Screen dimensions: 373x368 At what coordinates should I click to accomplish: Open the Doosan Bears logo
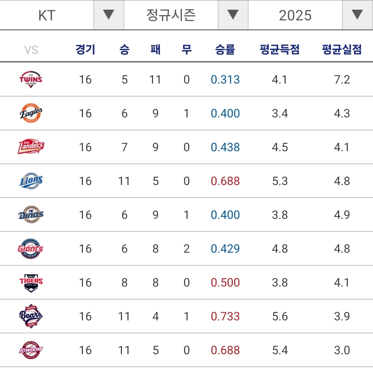[31, 316]
